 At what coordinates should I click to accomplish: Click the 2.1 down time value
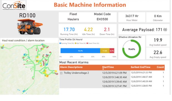point(107,30)
